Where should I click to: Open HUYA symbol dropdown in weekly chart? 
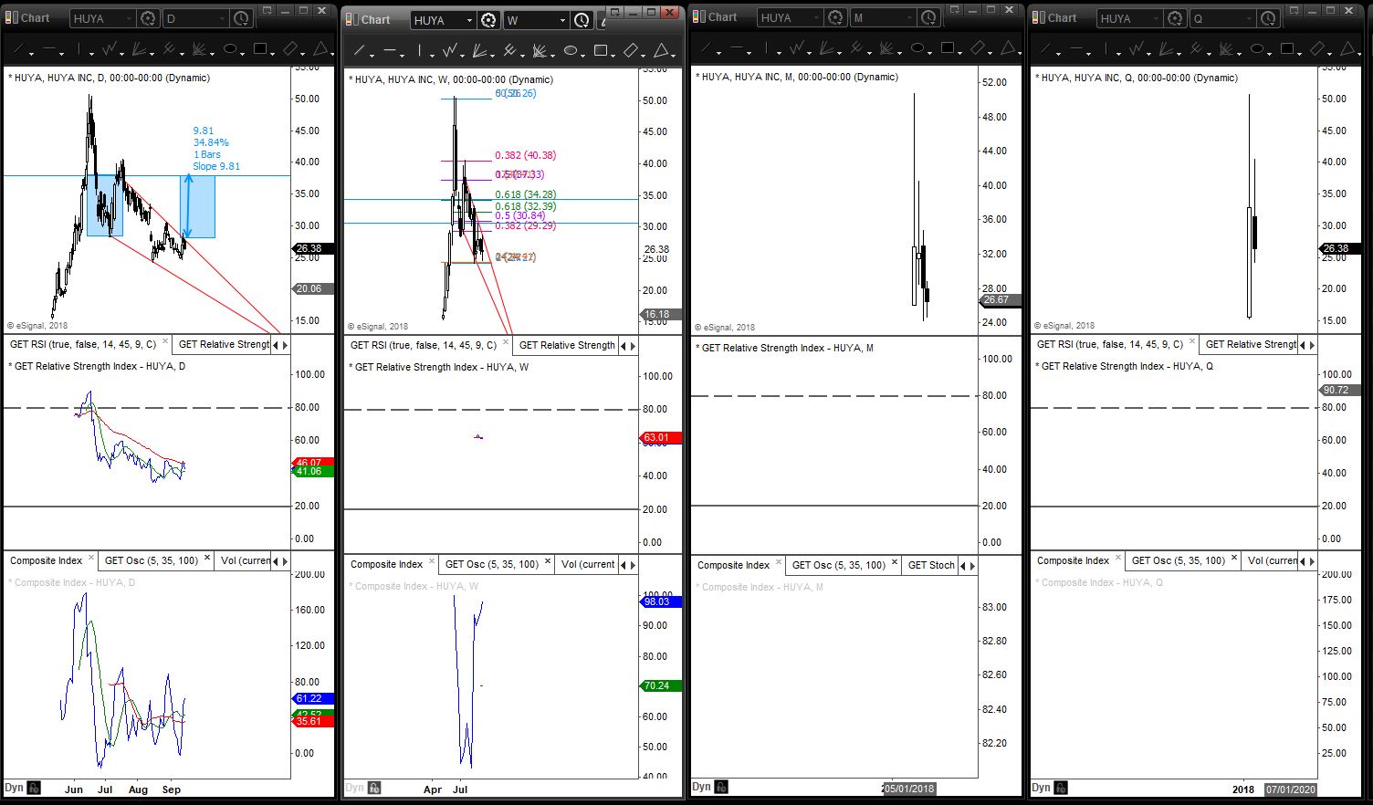[443, 20]
